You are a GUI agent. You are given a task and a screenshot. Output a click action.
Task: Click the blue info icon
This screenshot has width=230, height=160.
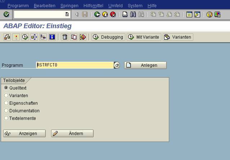[x=52, y=37]
